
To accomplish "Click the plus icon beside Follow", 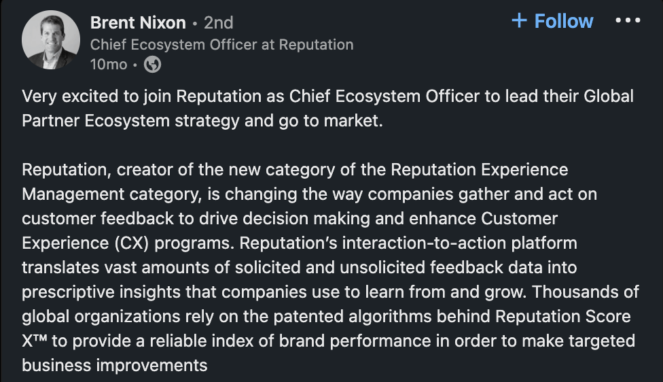I will pyautogui.click(x=519, y=20).
